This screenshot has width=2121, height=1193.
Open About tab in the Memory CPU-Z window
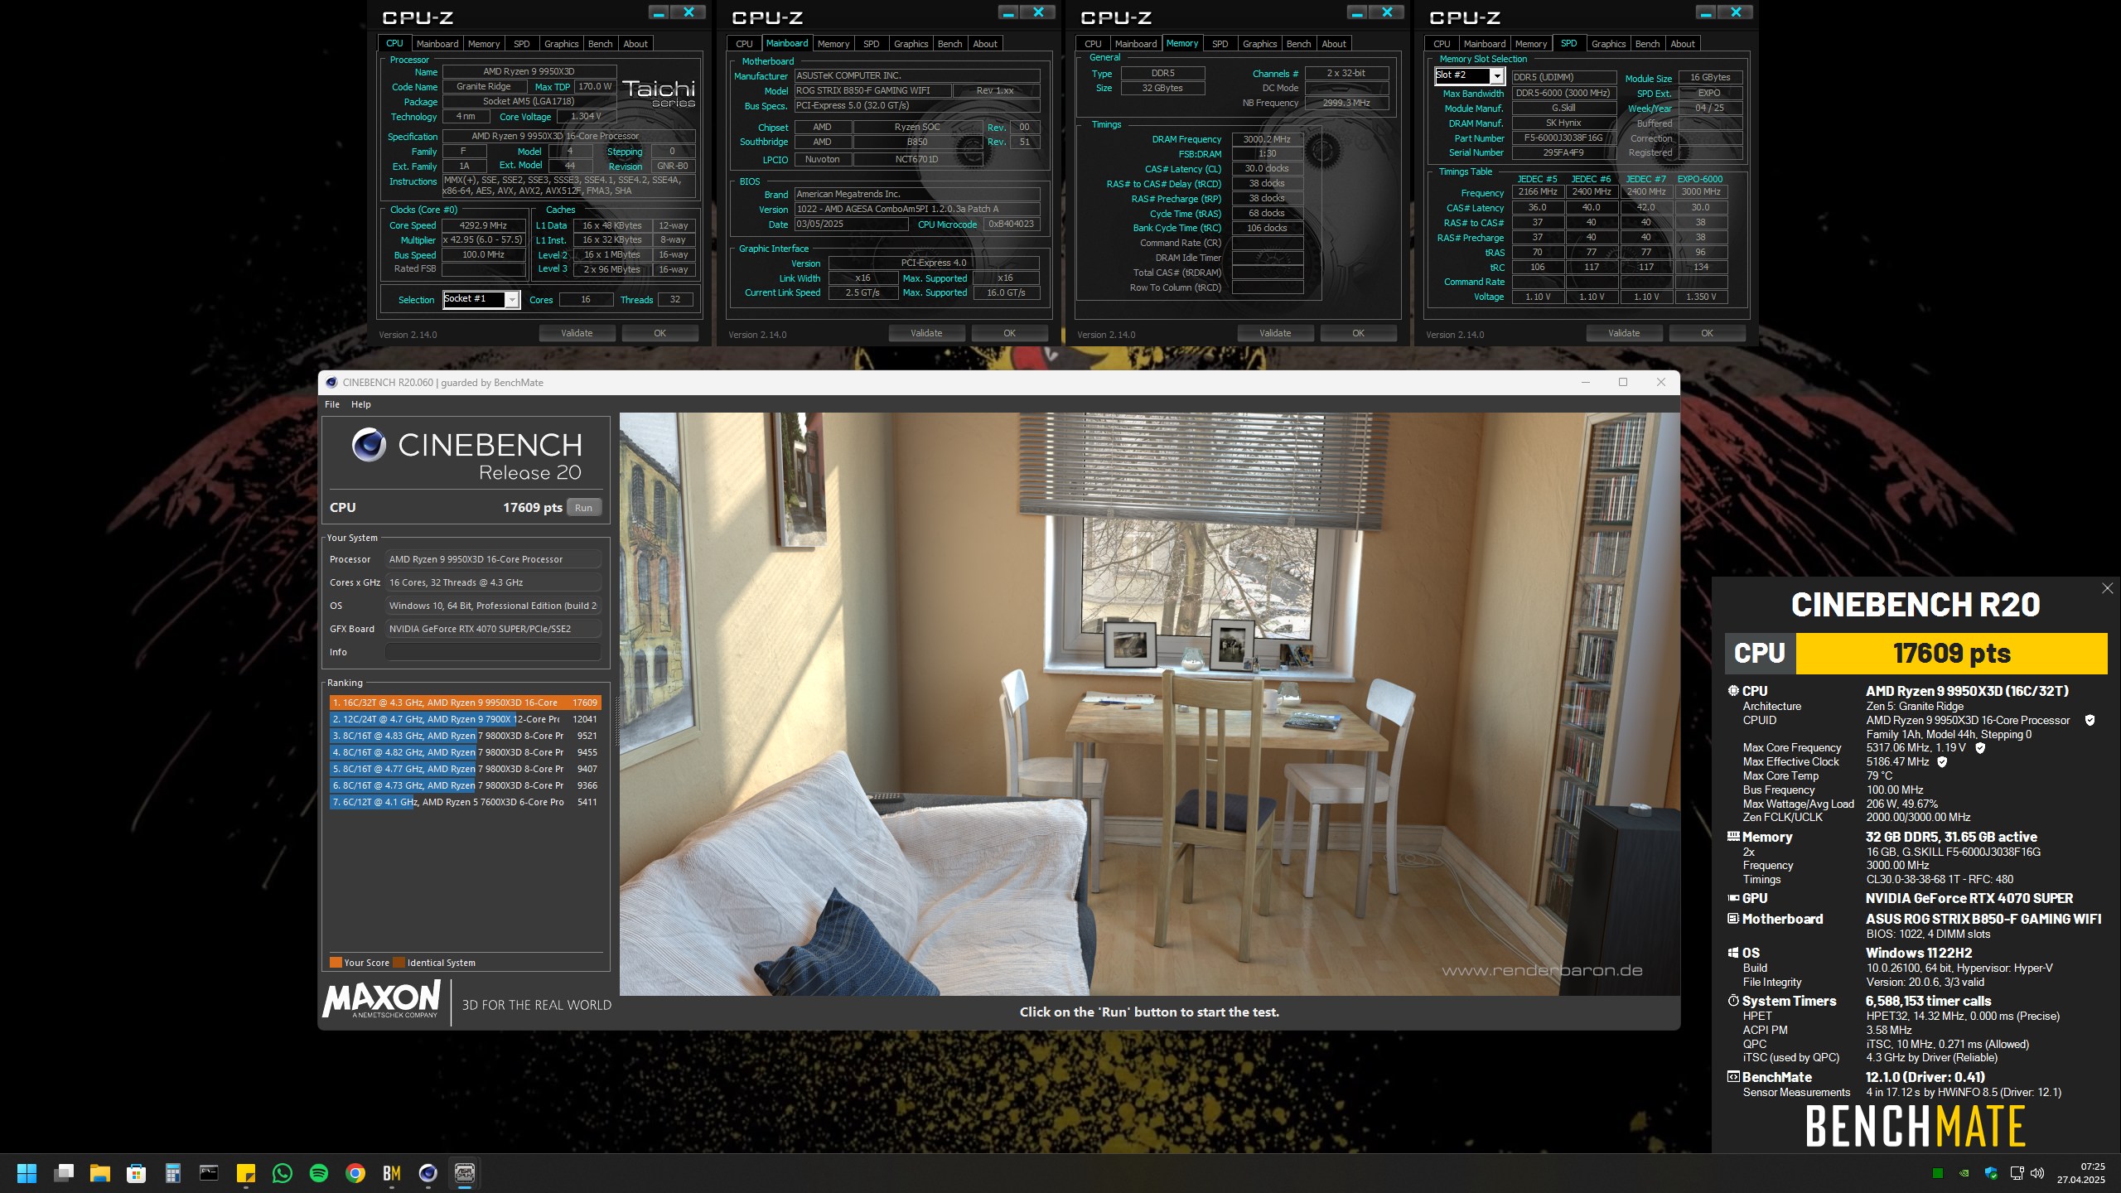click(x=1334, y=44)
